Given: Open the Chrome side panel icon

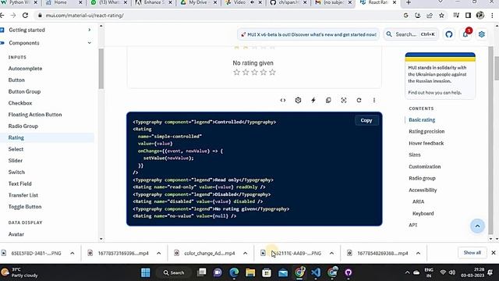Looking at the screenshot, I should pyautogui.click(x=468, y=16).
